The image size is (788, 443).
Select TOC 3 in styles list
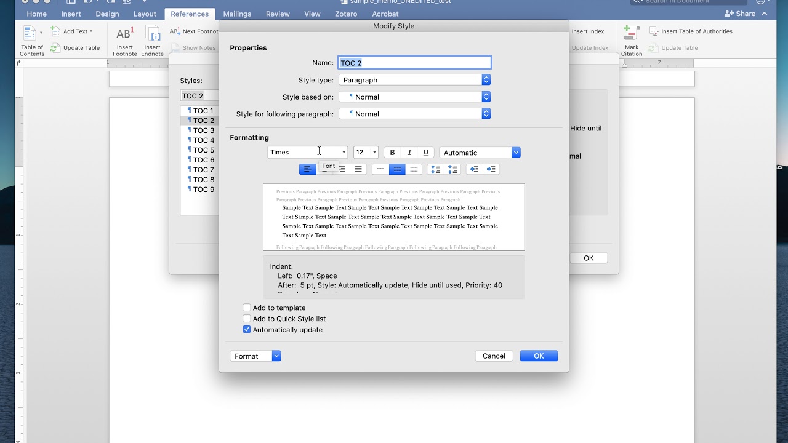pos(201,130)
